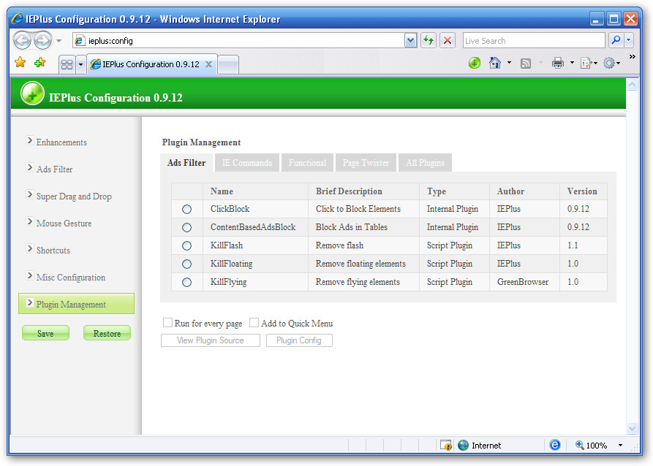
Task: Click the Print toolbar icon
Action: tap(558, 64)
